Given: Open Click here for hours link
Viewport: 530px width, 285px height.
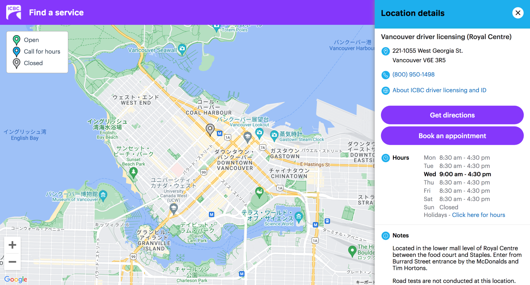Looking at the screenshot, I should (x=478, y=215).
